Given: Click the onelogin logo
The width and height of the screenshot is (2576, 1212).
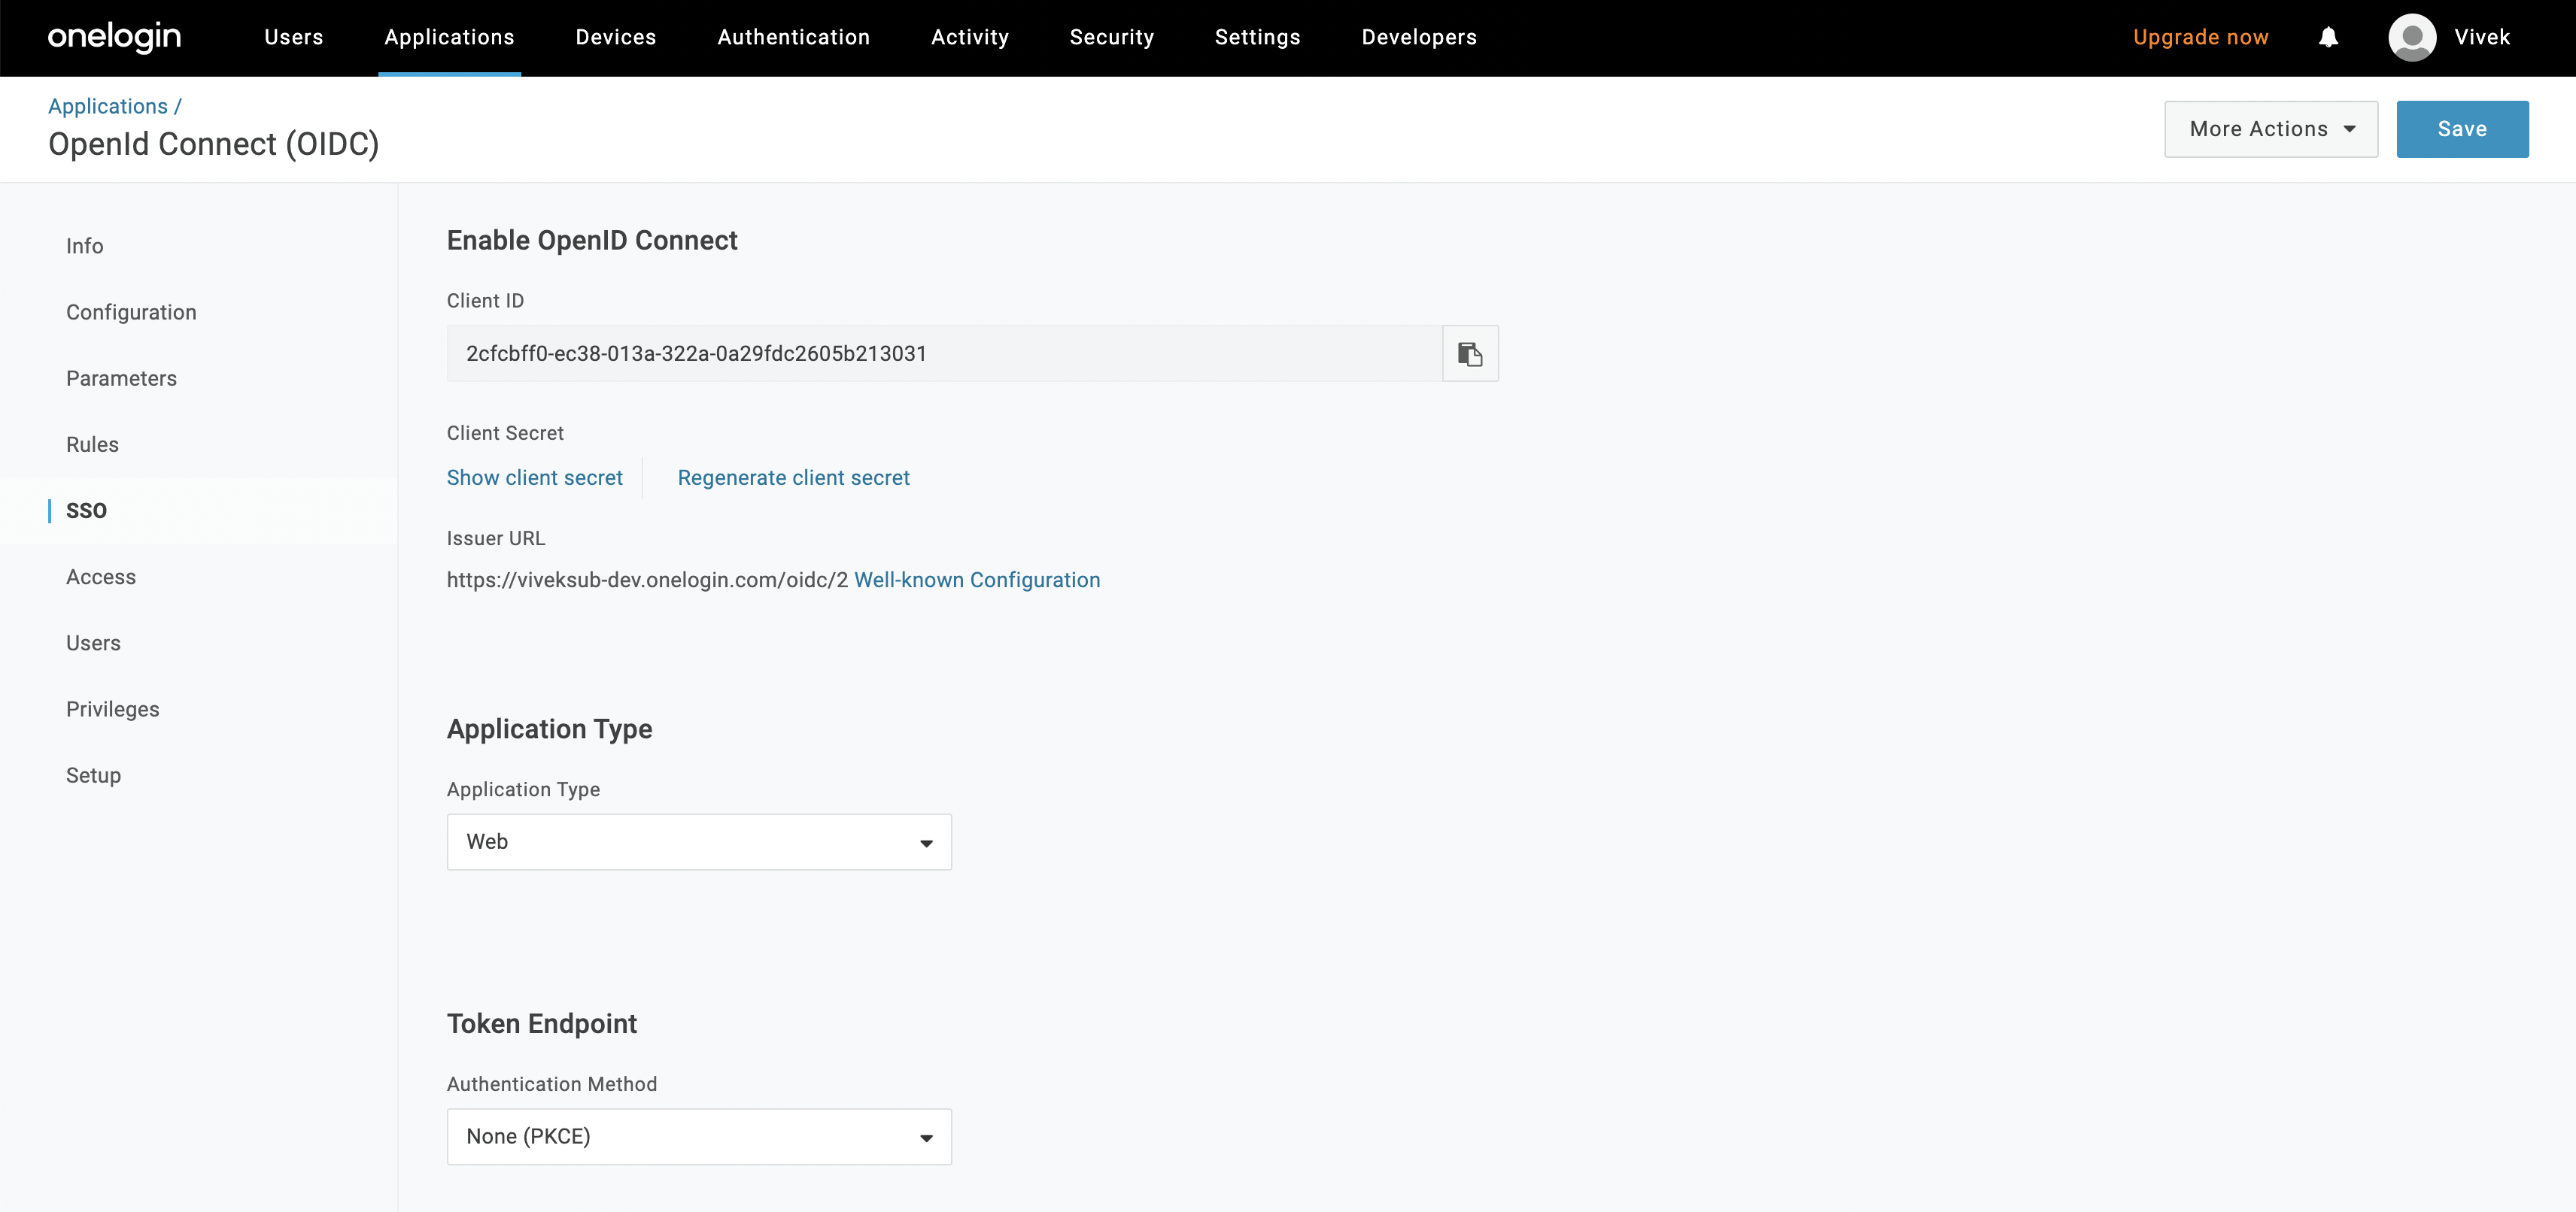Looking at the screenshot, I should pyautogui.click(x=114, y=37).
